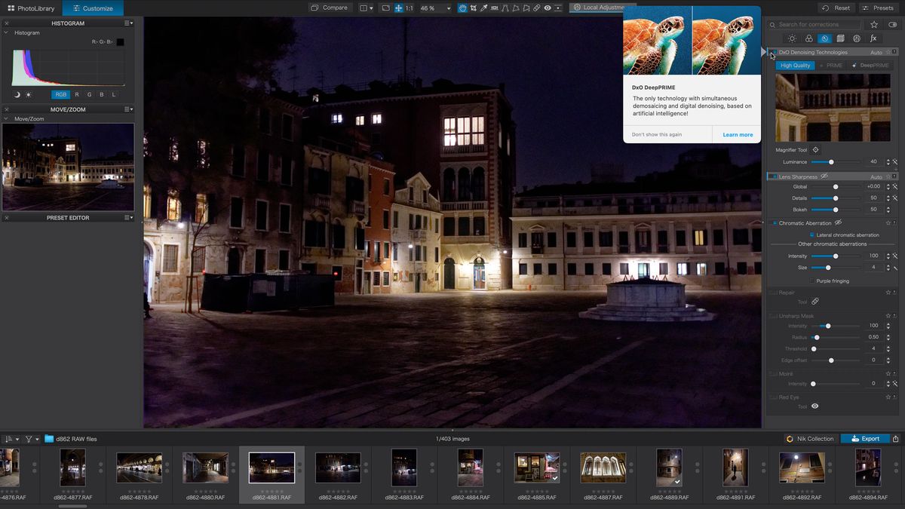The image size is (905, 509).
Task: Select the Red Eye tool in toolbar
Action: click(x=548, y=8)
